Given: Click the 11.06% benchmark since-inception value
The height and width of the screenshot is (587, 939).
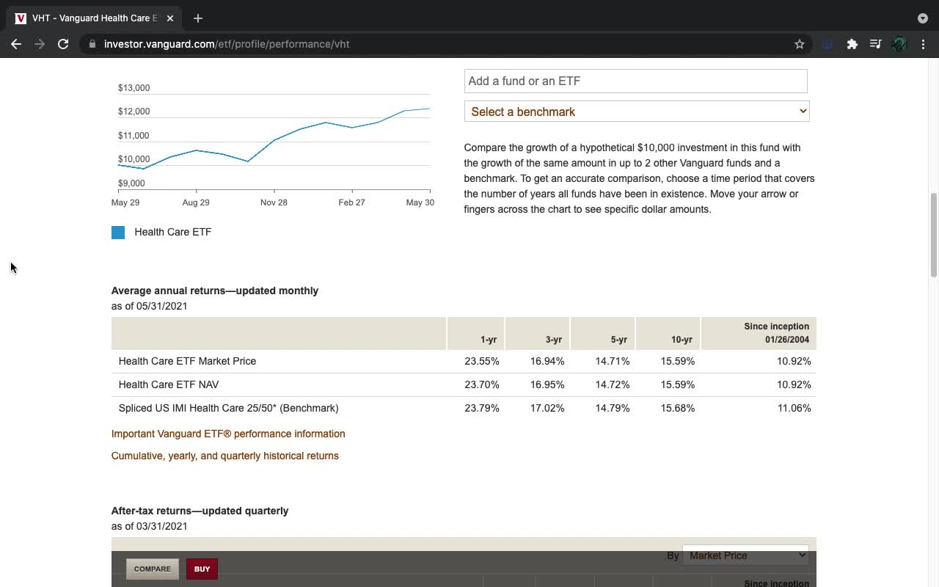Looking at the screenshot, I should (x=794, y=408).
